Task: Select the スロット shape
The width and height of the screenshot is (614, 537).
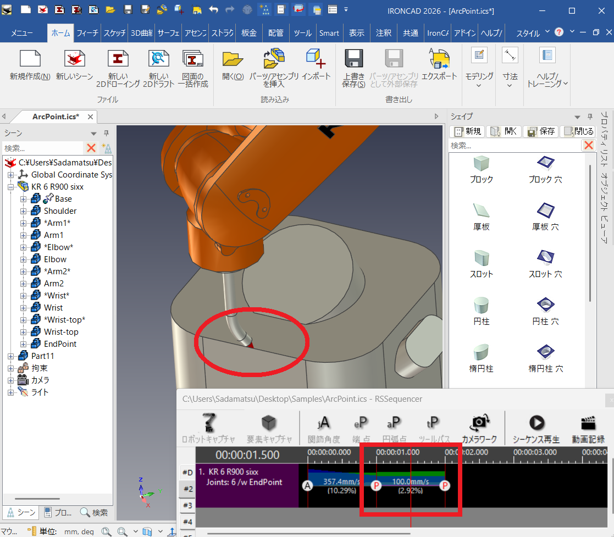Action: [482, 264]
